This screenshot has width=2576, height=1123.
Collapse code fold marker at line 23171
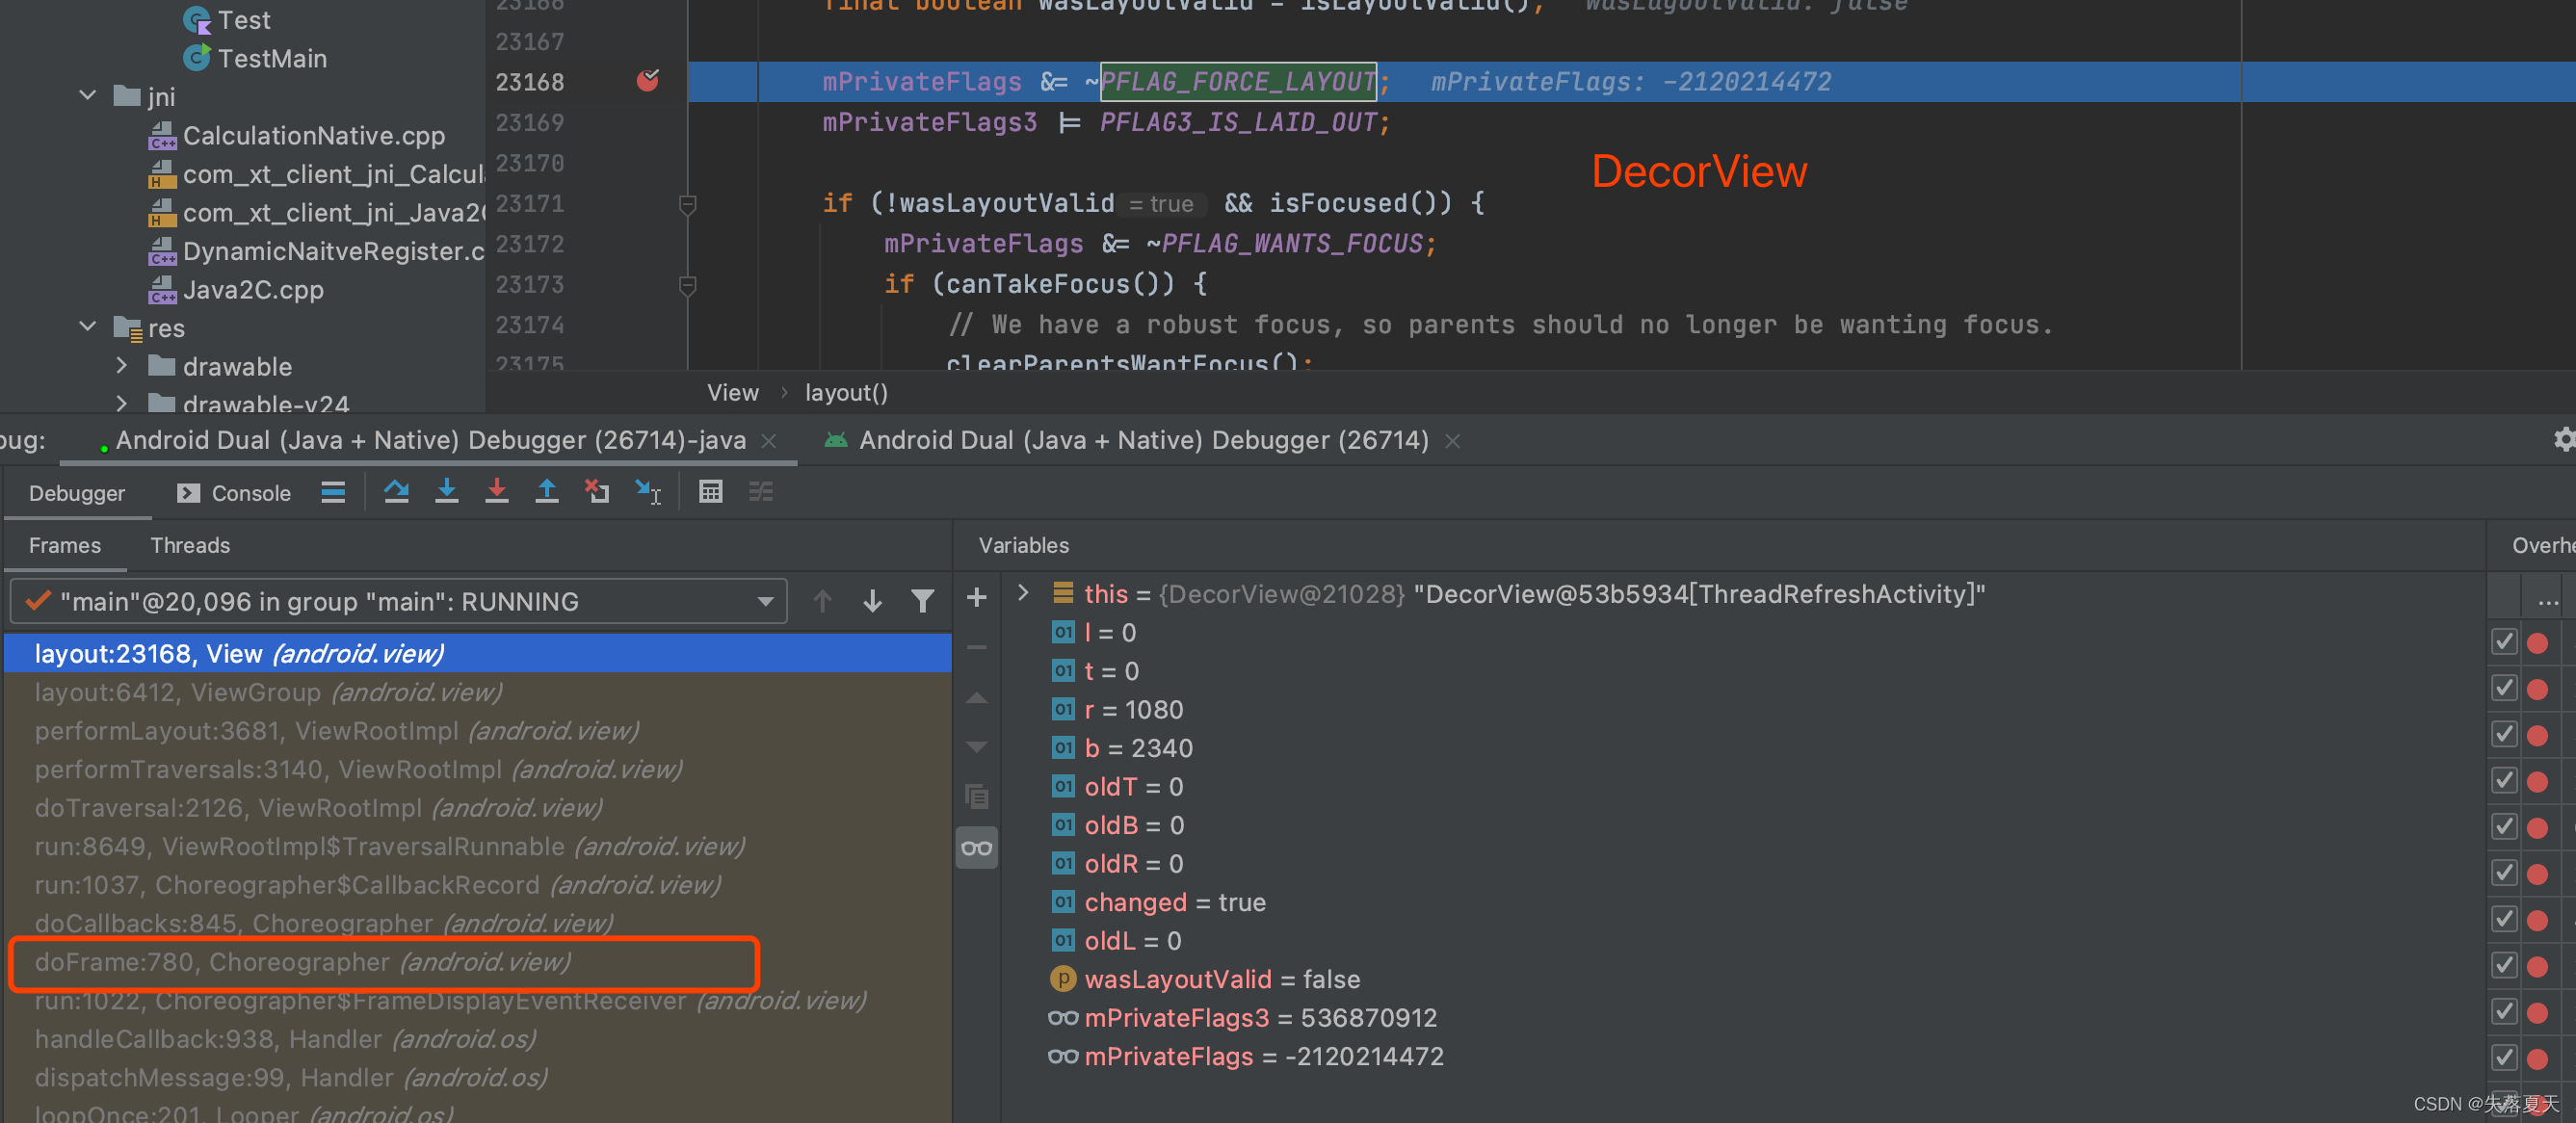[687, 204]
